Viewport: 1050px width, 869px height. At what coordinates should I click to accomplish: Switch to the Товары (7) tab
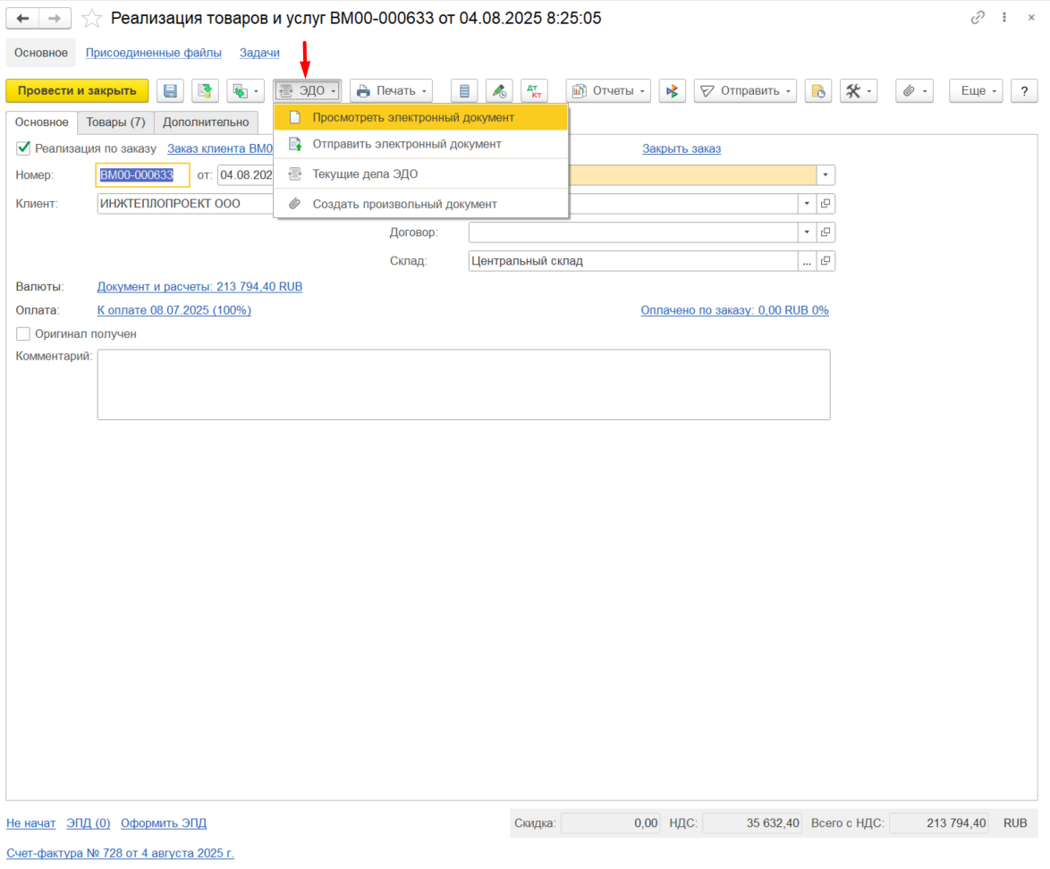[116, 122]
